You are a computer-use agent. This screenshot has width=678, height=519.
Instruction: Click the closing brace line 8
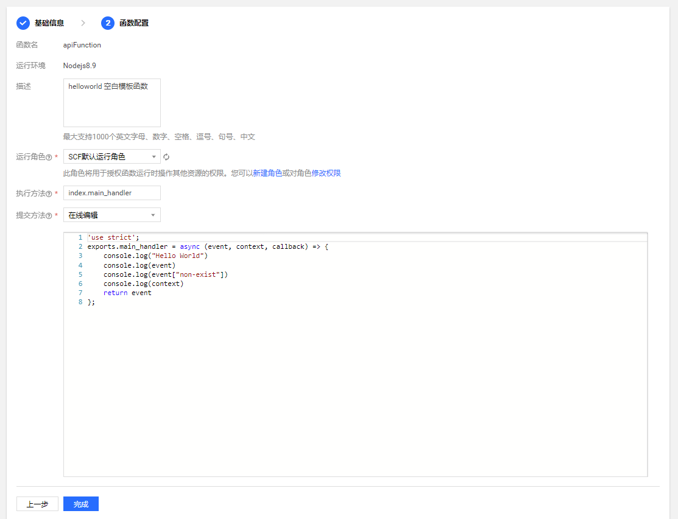[91, 302]
